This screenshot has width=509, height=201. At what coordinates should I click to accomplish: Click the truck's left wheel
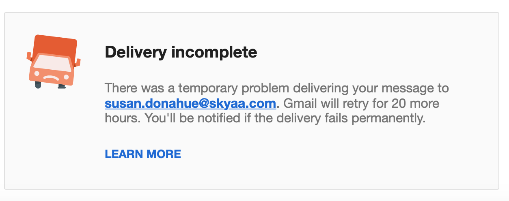tap(38, 85)
